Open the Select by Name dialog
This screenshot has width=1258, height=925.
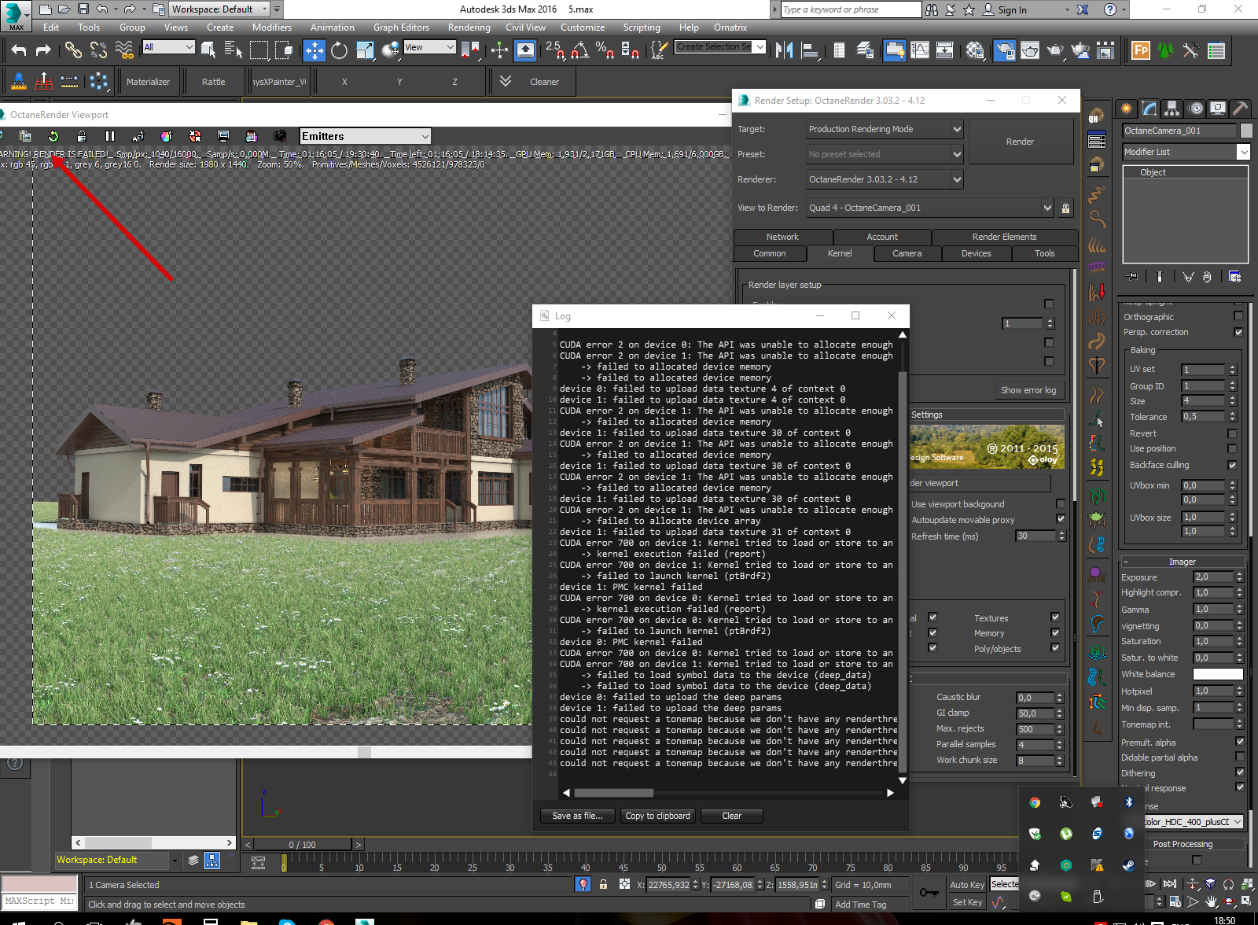pyautogui.click(x=234, y=50)
